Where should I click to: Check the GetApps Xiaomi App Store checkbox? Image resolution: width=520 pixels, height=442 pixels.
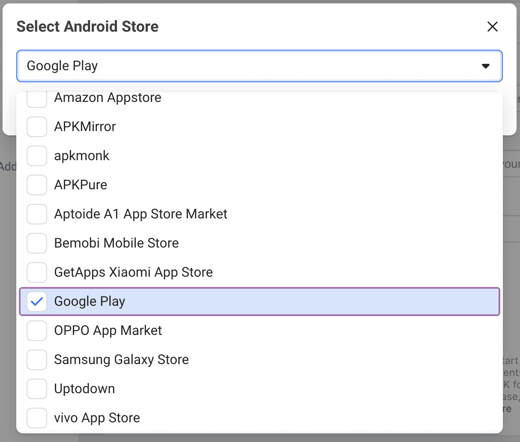[x=37, y=272]
